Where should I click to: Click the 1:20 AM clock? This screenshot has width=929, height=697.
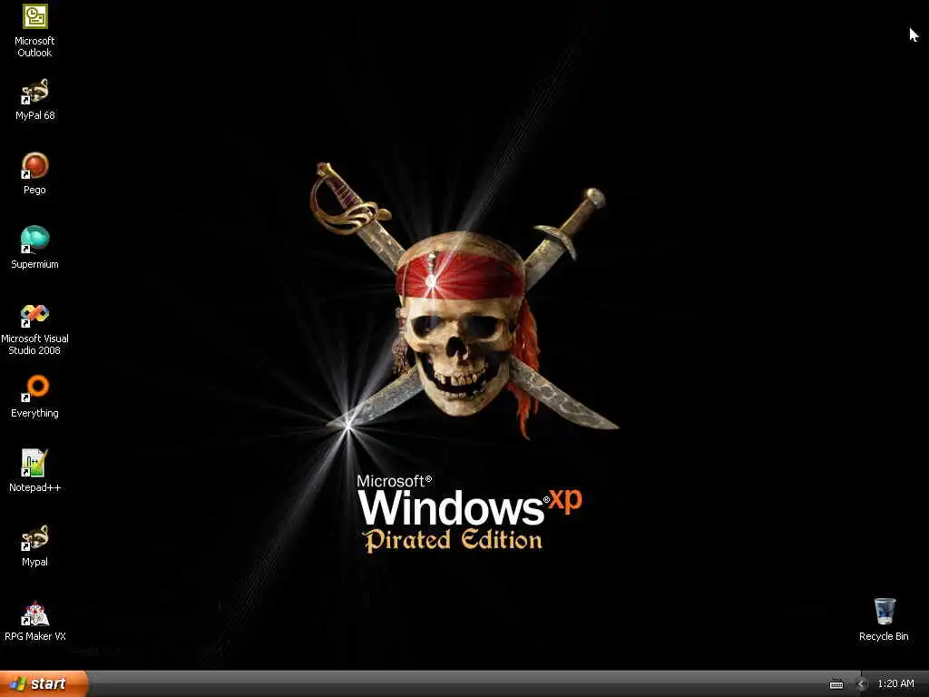(895, 684)
